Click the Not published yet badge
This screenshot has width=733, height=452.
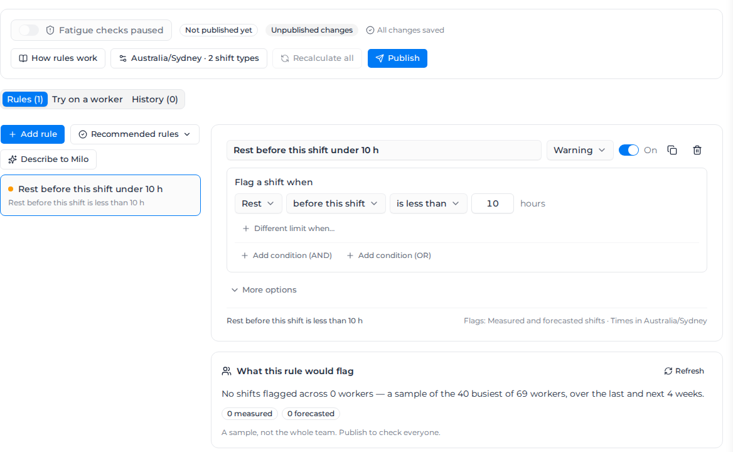[218, 30]
